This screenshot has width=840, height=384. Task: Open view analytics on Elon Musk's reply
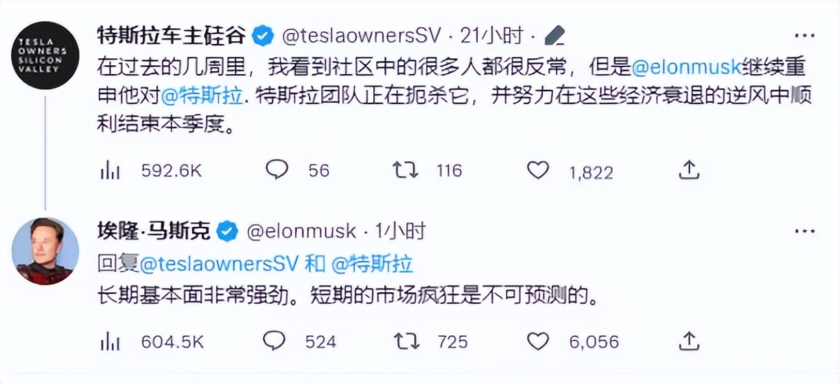tap(110, 341)
